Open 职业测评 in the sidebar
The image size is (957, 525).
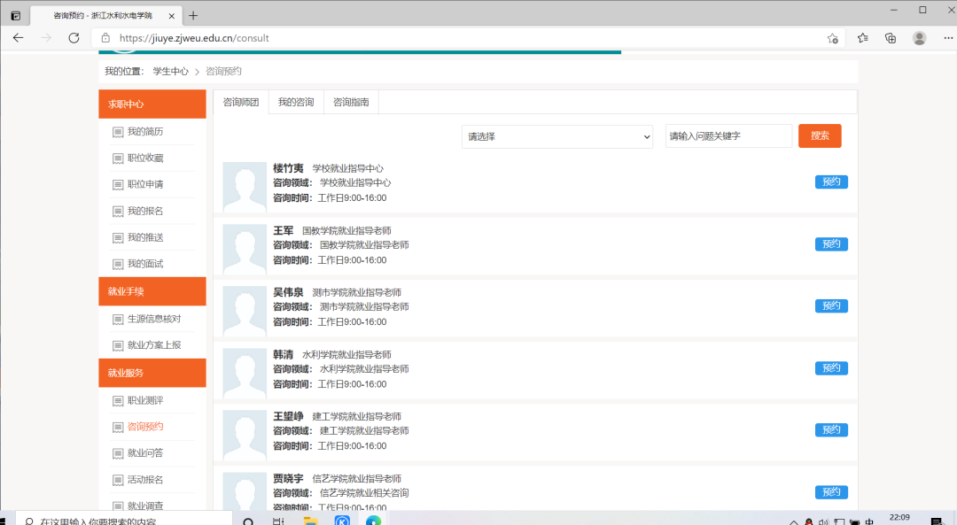(145, 400)
